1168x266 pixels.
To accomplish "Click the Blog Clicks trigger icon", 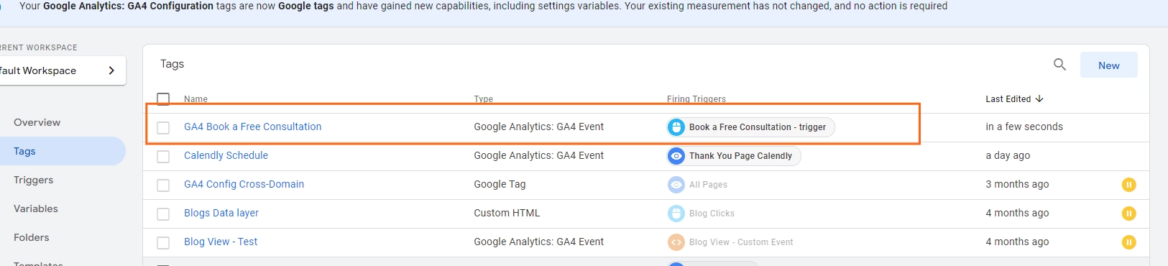I will 676,214.
